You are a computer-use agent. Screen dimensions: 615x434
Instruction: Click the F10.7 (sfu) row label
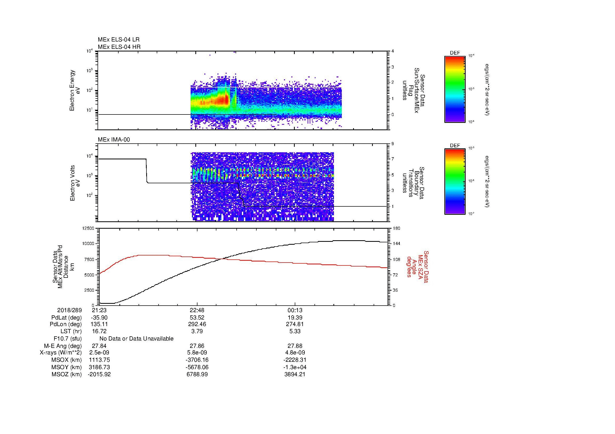68,339
